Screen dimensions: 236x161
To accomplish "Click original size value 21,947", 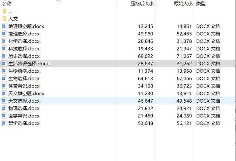I will point(184,49).
